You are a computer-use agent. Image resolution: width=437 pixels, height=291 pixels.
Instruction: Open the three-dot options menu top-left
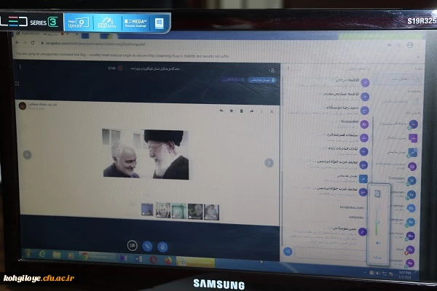click(x=20, y=67)
